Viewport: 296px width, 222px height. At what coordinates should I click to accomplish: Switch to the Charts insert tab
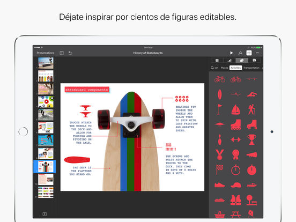[230, 61]
